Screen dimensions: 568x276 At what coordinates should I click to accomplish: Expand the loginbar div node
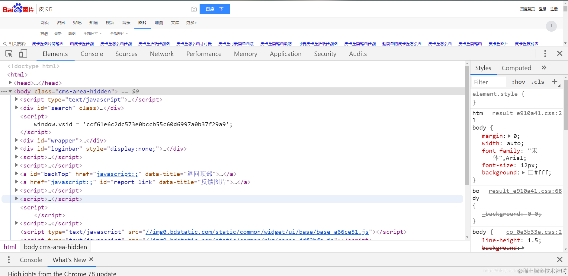pyautogui.click(x=17, y=148)
